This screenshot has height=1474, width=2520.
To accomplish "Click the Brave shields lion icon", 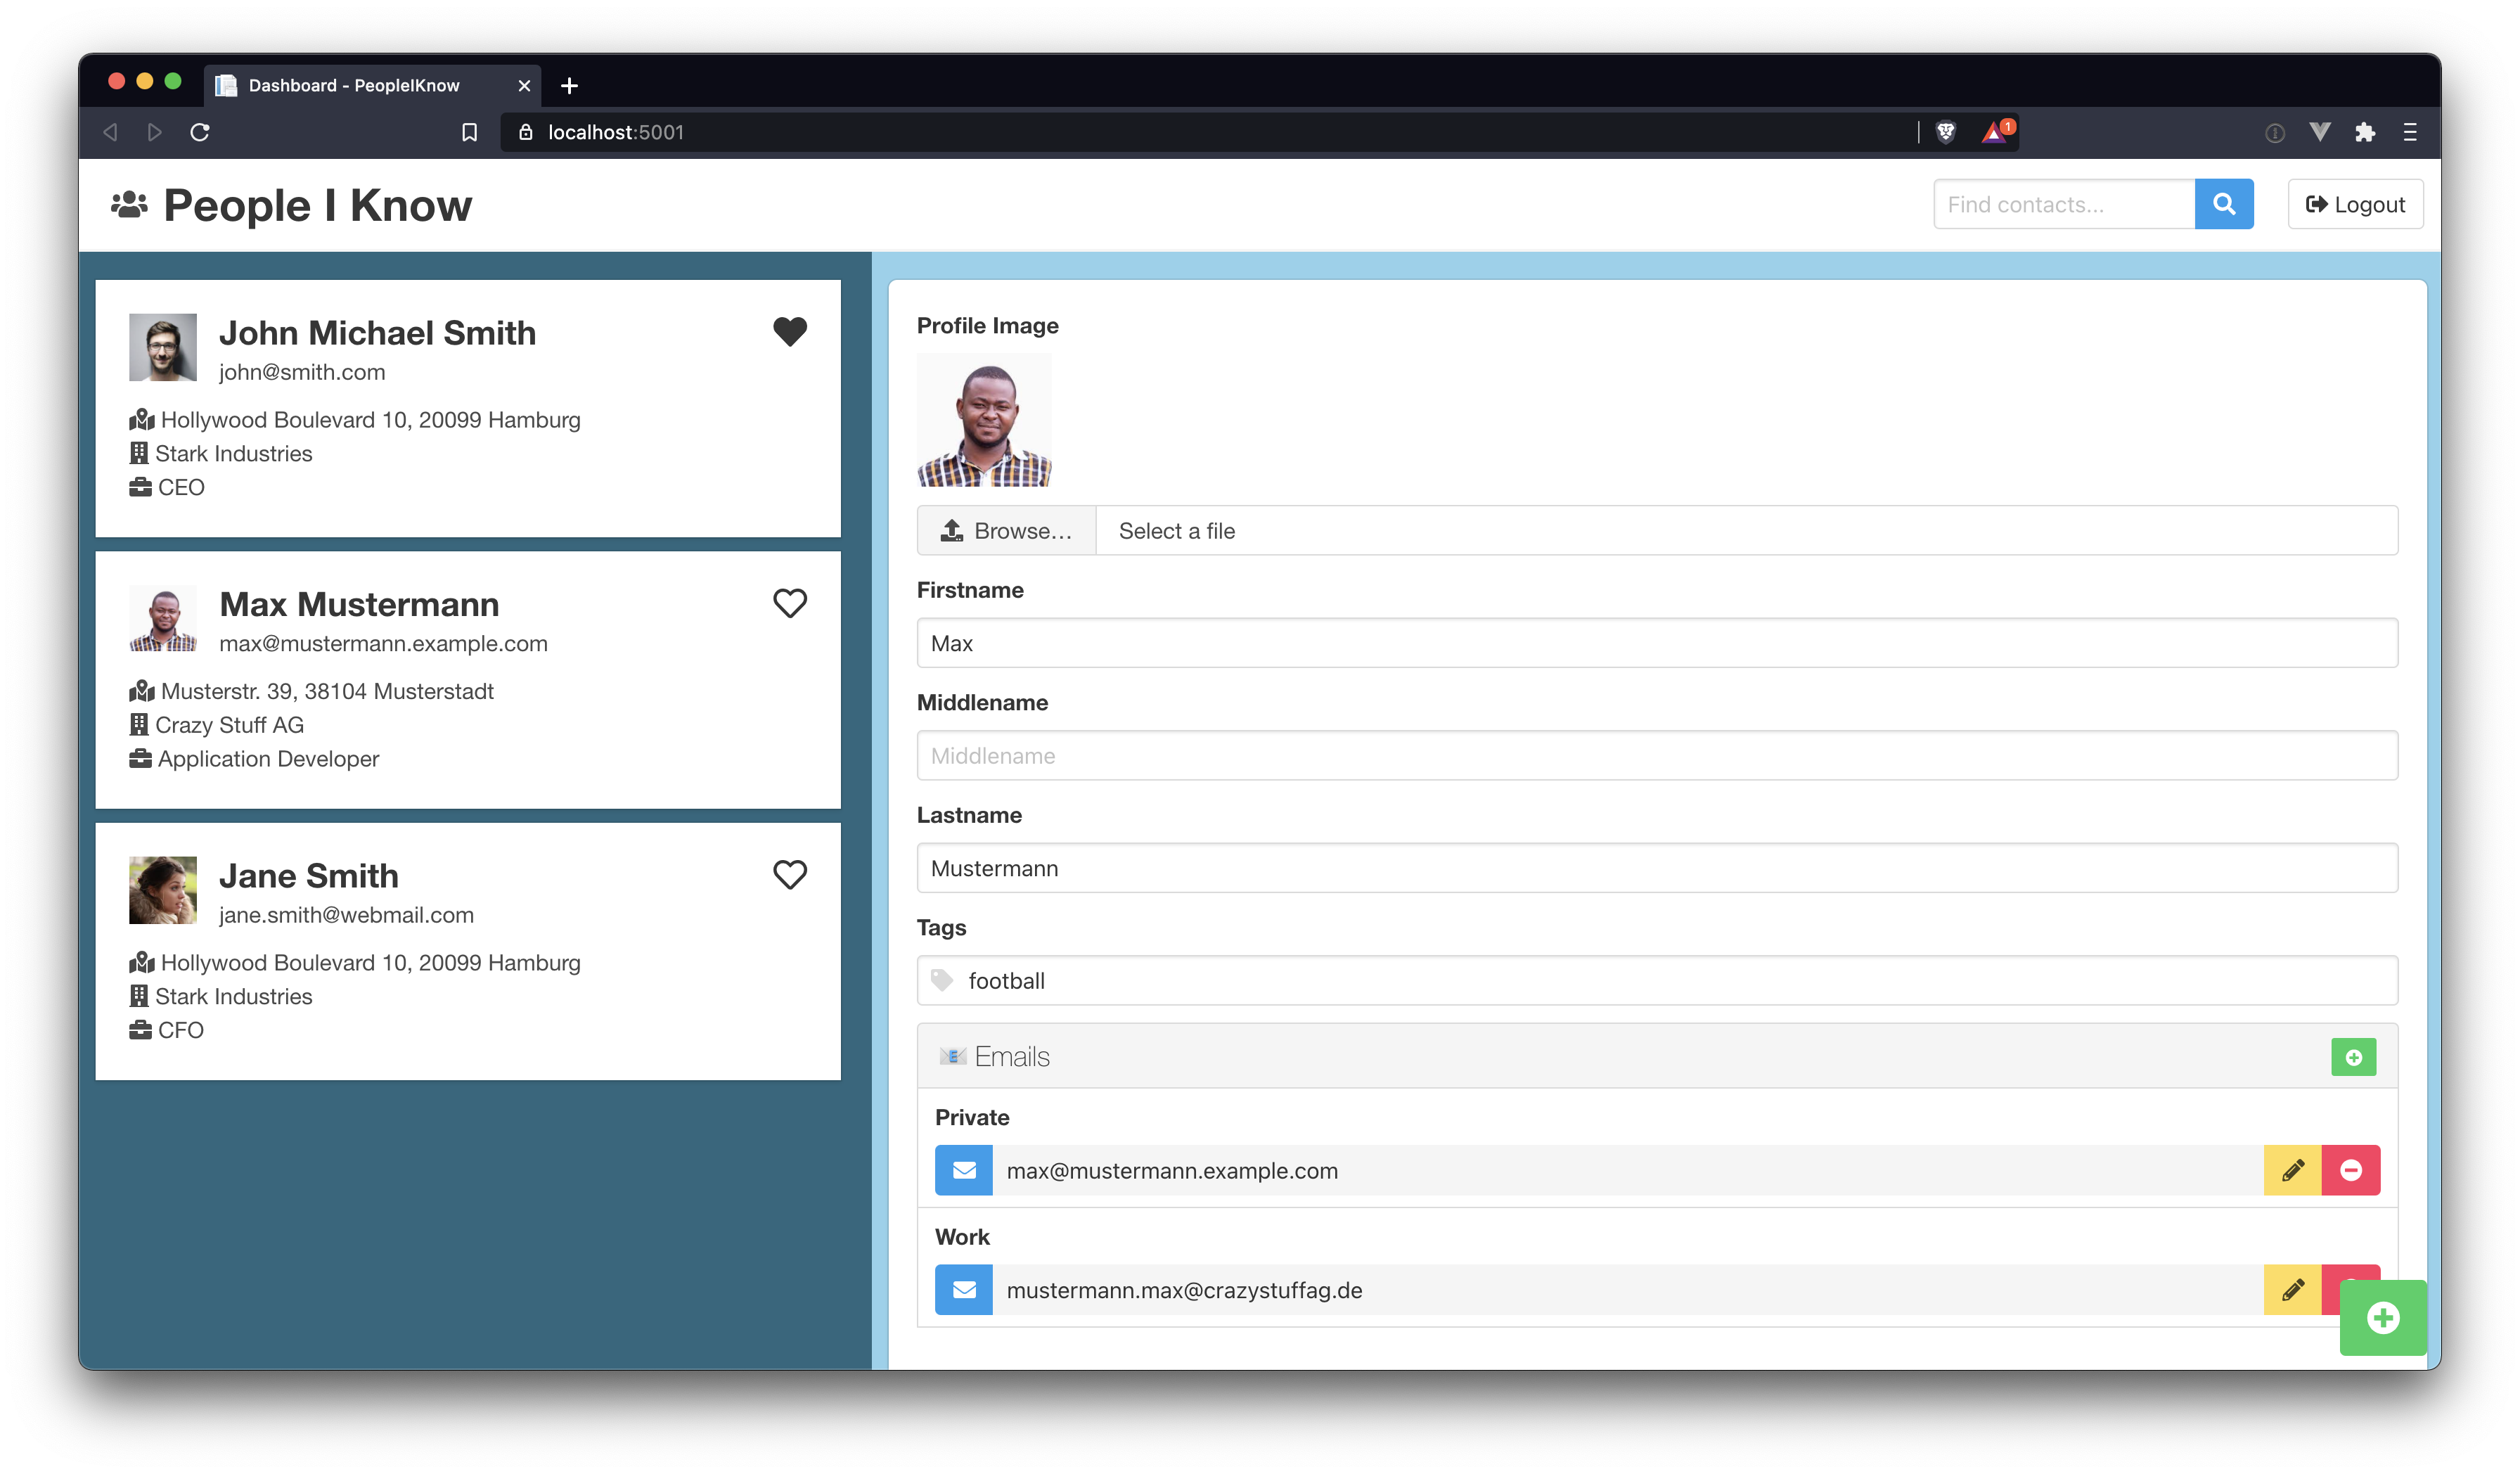I will [x=1945, y=132].
